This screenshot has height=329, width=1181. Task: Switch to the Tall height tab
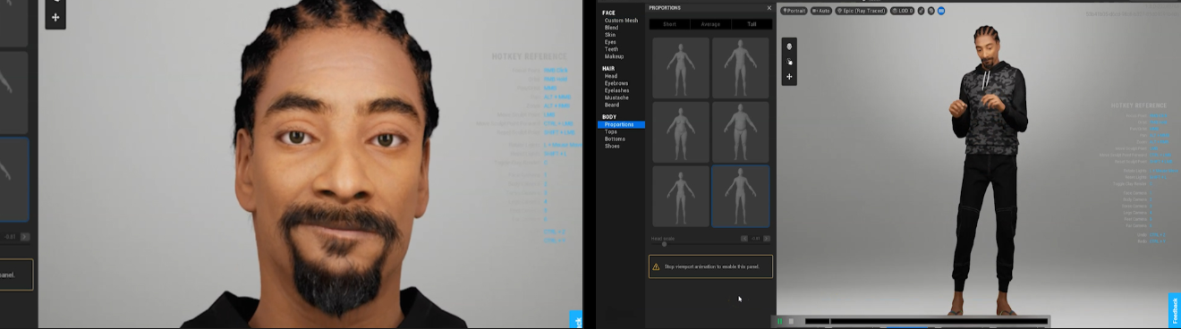(752, 24)
